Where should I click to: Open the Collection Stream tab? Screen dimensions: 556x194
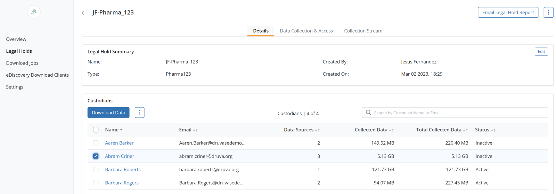pos(363,31)
